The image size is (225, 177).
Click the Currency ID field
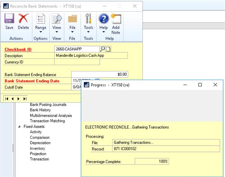tap(77, 62)
